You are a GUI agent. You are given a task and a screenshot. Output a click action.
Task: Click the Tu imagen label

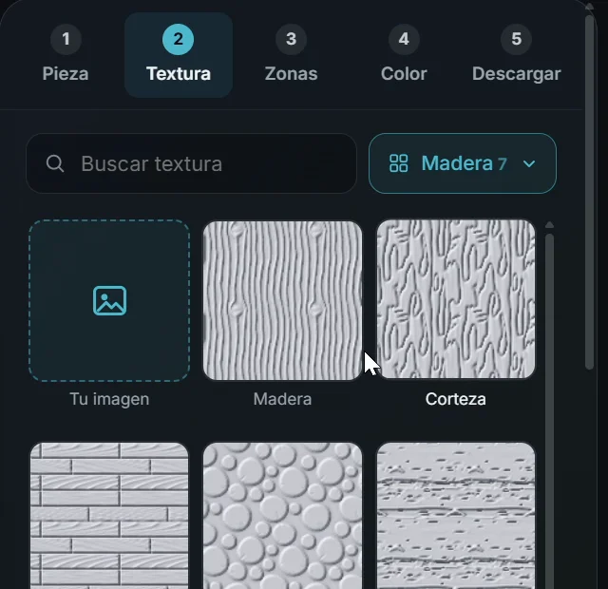[109, 399]
